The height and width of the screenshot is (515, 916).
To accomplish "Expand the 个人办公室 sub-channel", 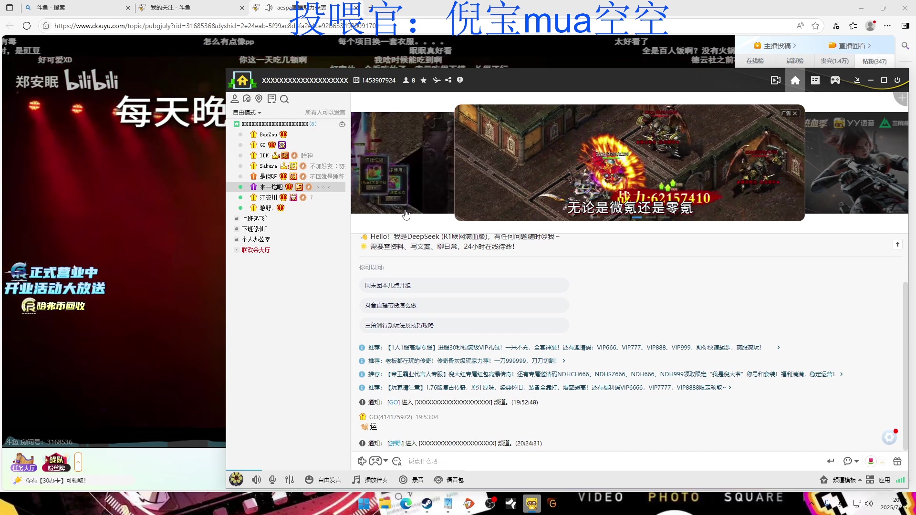I will point(255,239).
